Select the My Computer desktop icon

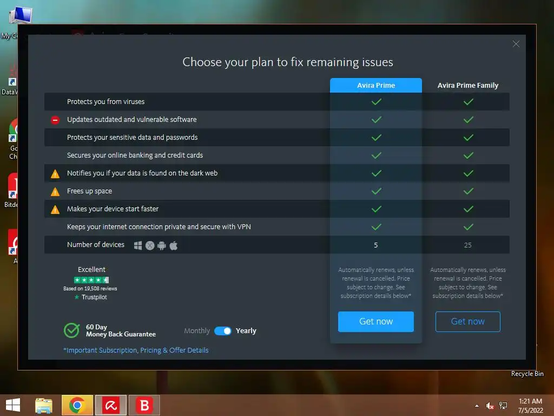tap(19, 16)
